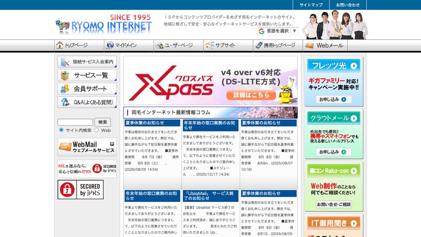Click the 検索 search button
The height and width of the screenshot is (237, 421).
point(103,122)
